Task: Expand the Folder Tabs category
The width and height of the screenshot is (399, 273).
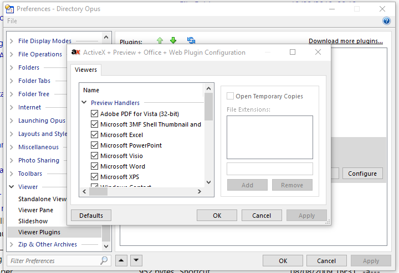Action: click(12, 81)
